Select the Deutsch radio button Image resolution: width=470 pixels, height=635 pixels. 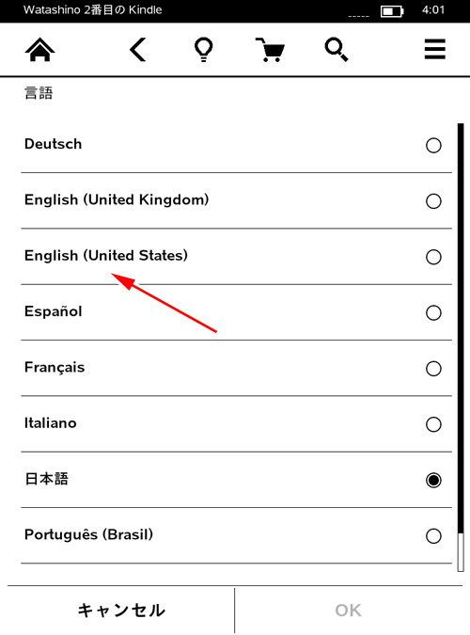[x=433, y=146]
